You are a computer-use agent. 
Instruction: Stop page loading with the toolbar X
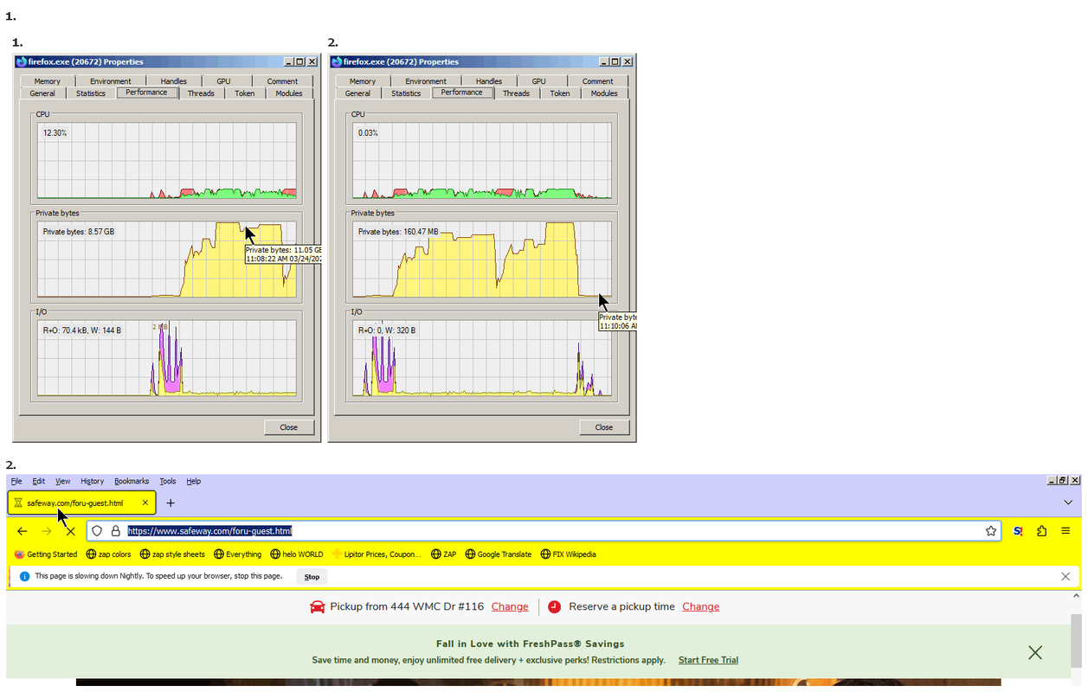[71, 531]
